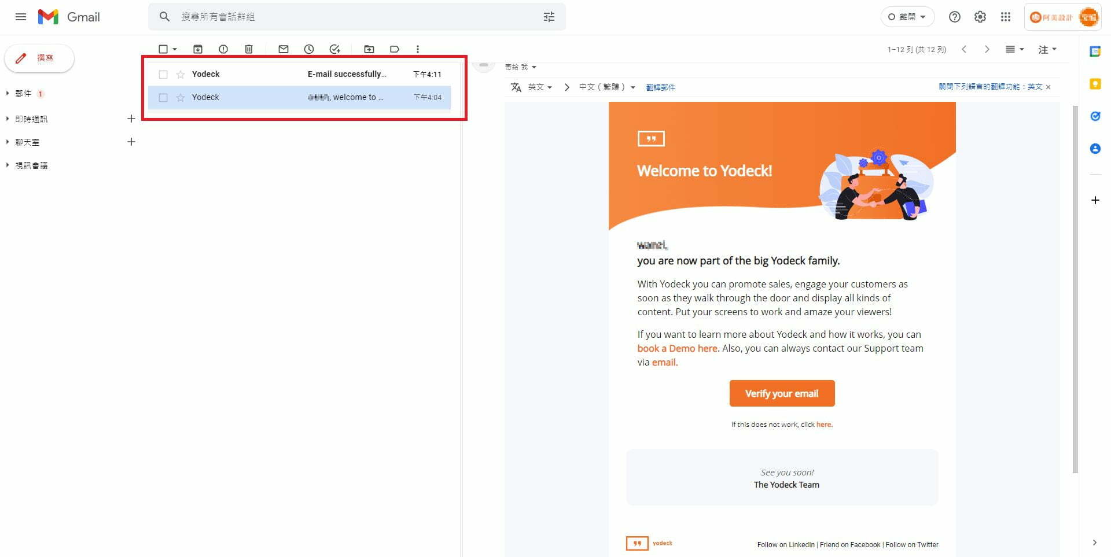1111x557 pixels.
Task: Report the conversation as spam
Action: [x=223, y=49]
